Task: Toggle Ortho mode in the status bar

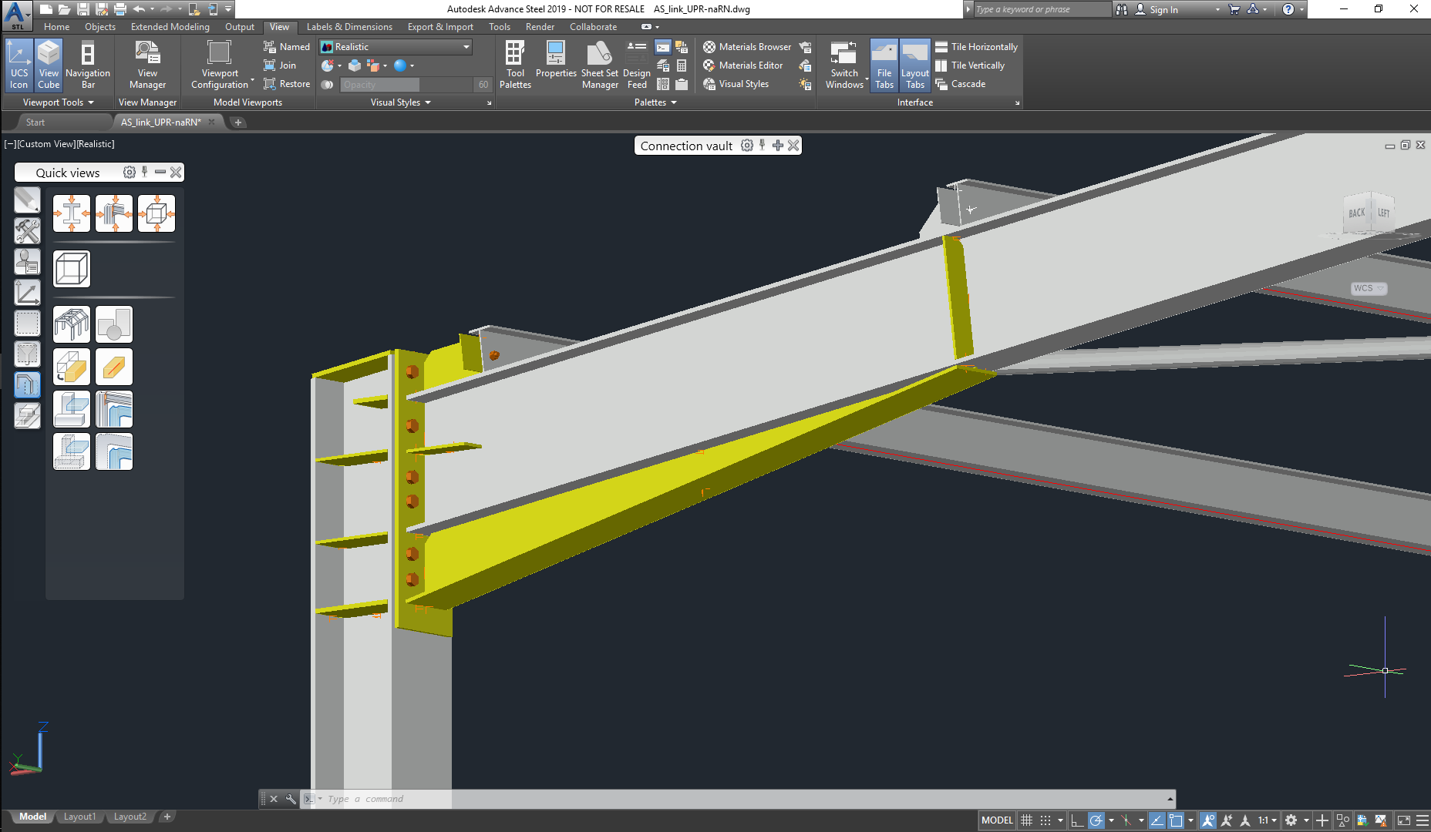Action: pos(1078,820)
